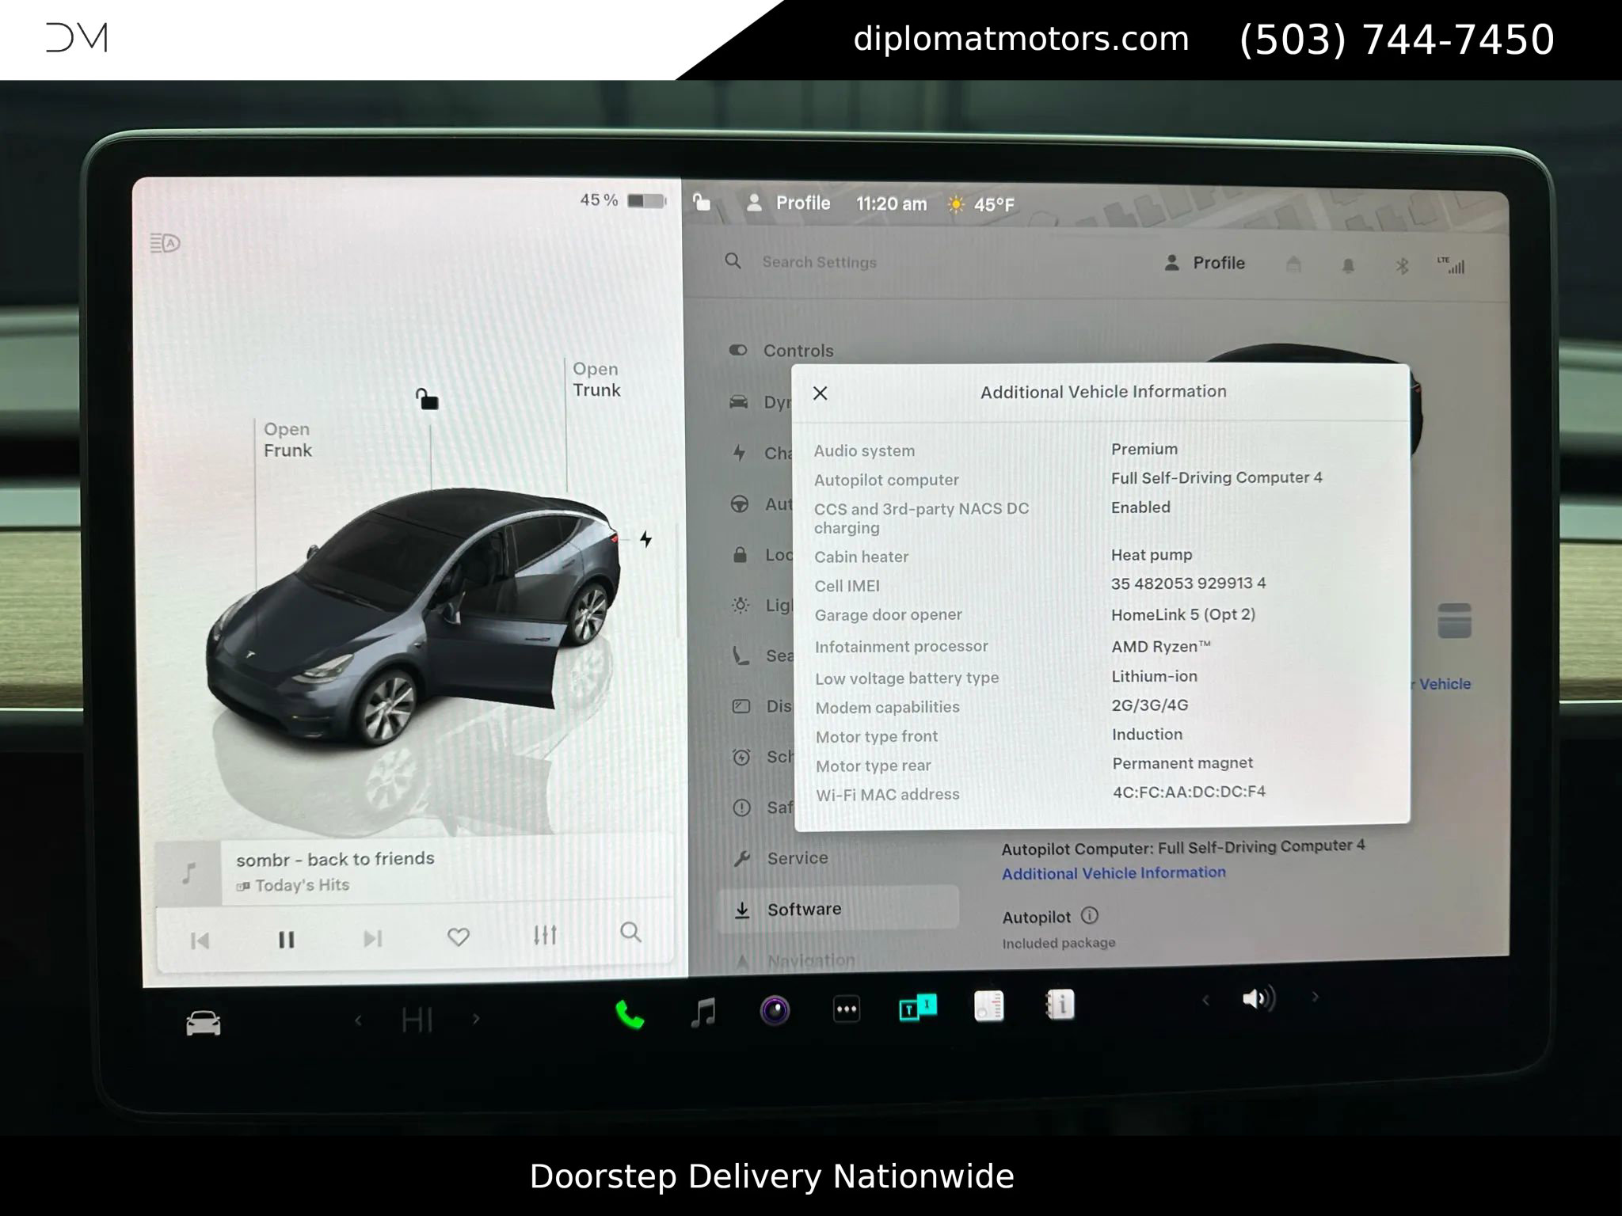Image resolution: width=1622 pixels, height=1216 pixels.
Task: Select Software in the settings sidebar
Action: tap(804, 909)
